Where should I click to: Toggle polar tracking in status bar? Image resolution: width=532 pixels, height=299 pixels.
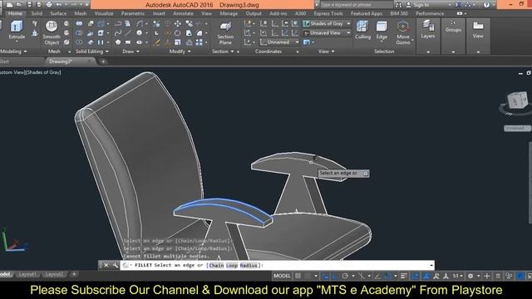345,276
